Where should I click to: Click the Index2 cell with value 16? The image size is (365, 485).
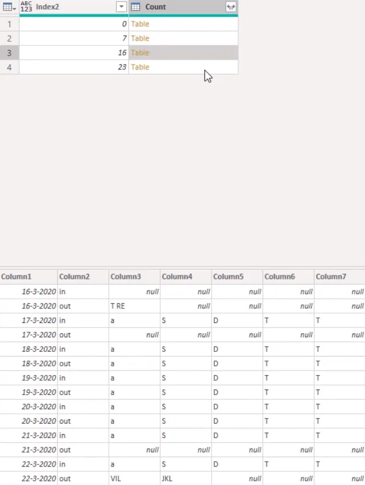point(74,53)
